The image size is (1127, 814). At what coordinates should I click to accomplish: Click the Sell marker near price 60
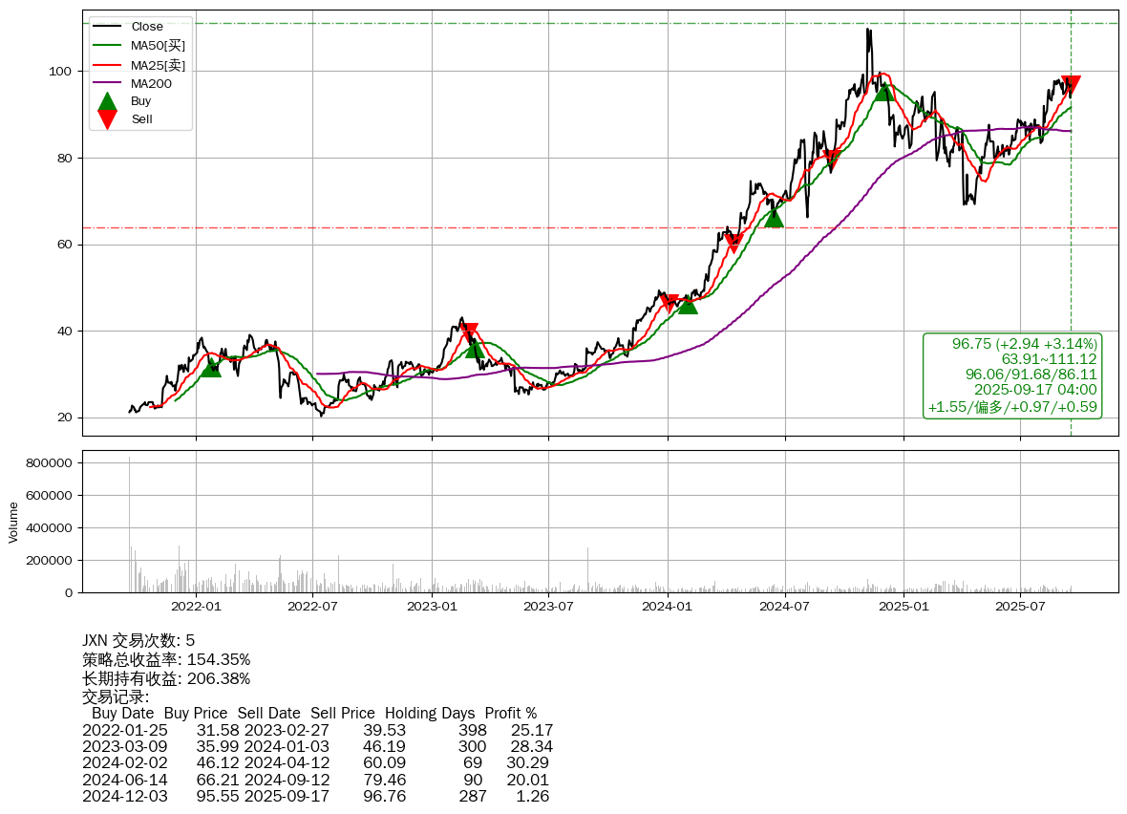pyautogui.click(x=734, y=243)
